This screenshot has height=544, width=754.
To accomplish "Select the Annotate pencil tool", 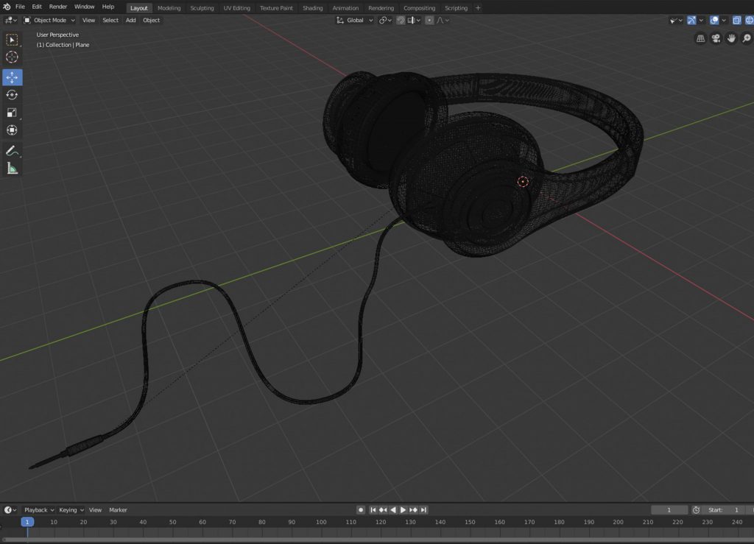I will click(x=12, y=151).
